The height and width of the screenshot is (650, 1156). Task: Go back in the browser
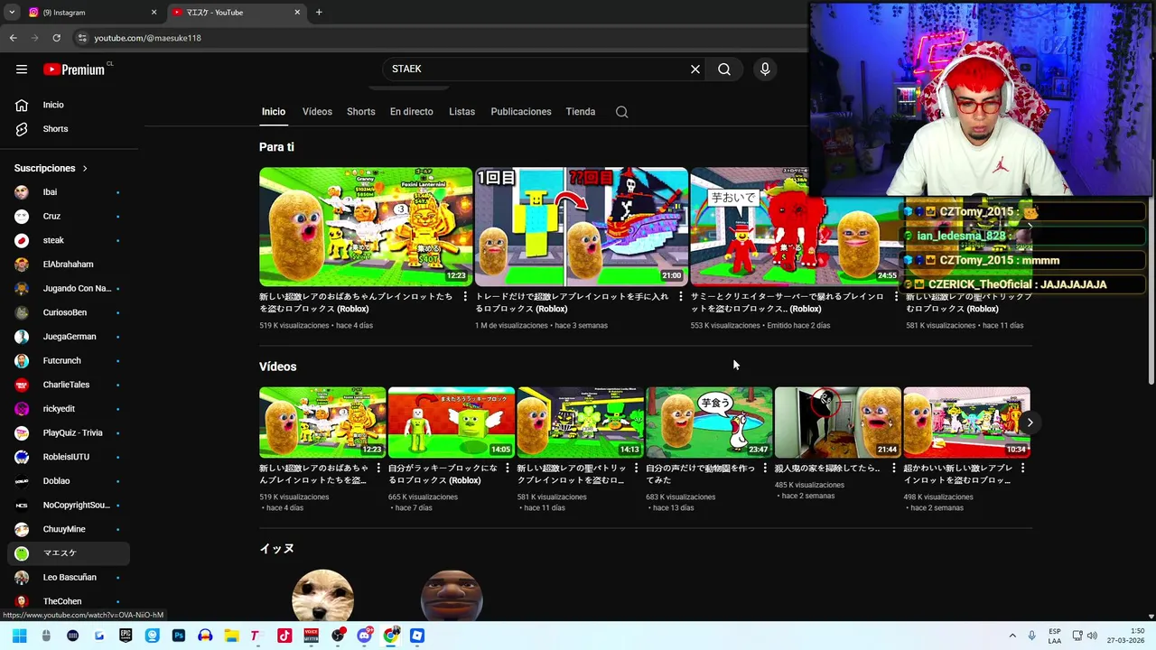pyautogui.click(x=14, y=38)
